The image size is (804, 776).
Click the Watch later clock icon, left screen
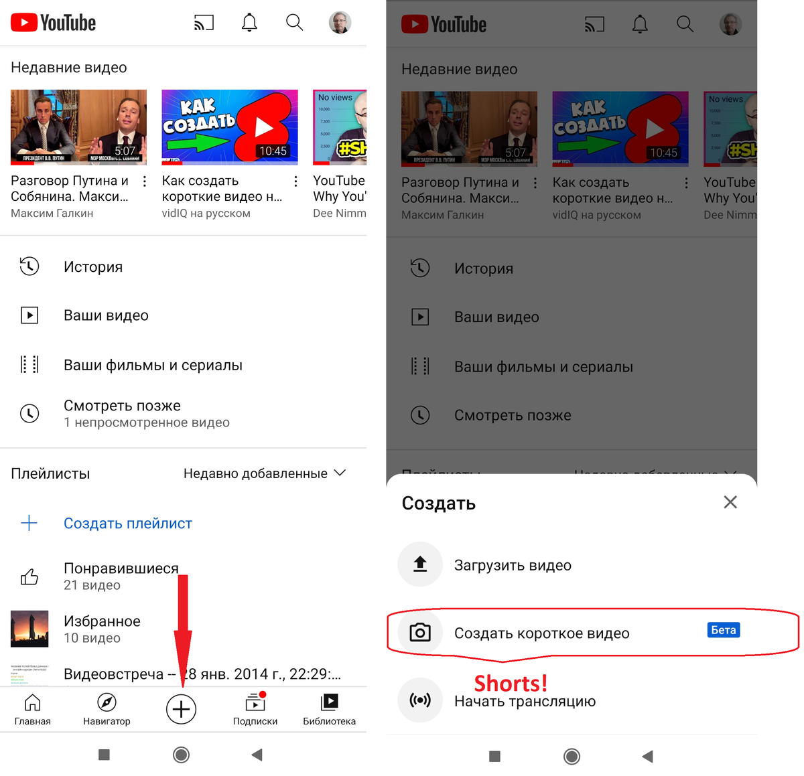(29, 414)
